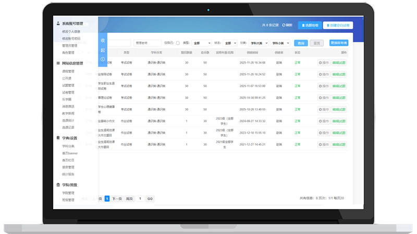This screenshot has height=234, width=417.
Task: Go to 教学新闻 in the sidebar
Action: click(68, 113)
